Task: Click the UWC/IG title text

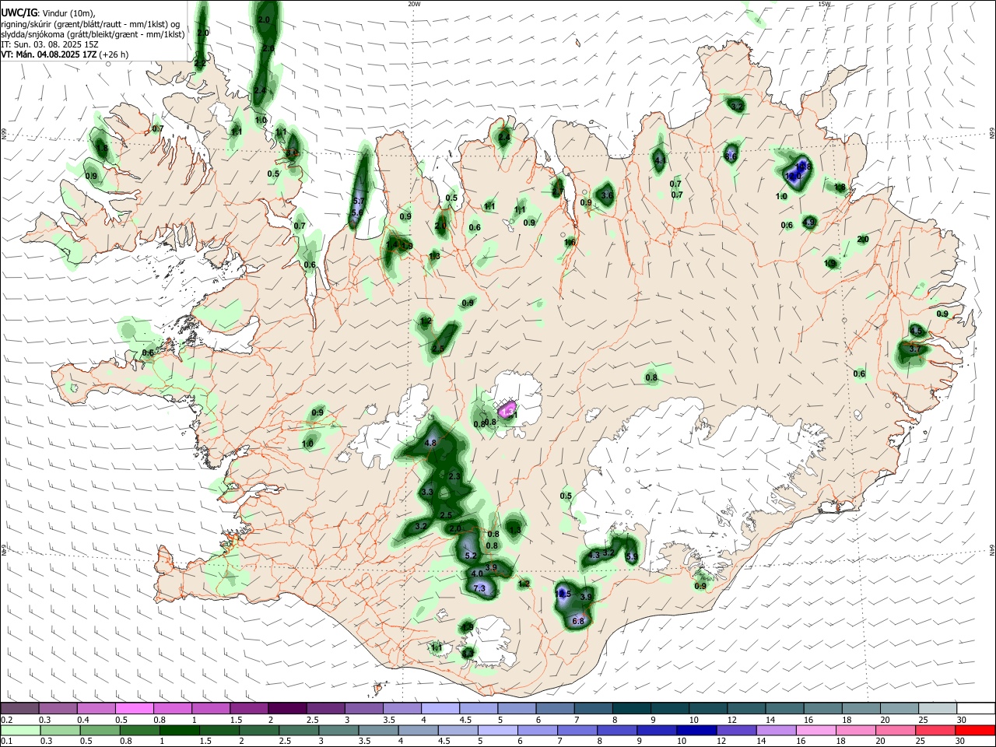Action: tap(19, 13)
